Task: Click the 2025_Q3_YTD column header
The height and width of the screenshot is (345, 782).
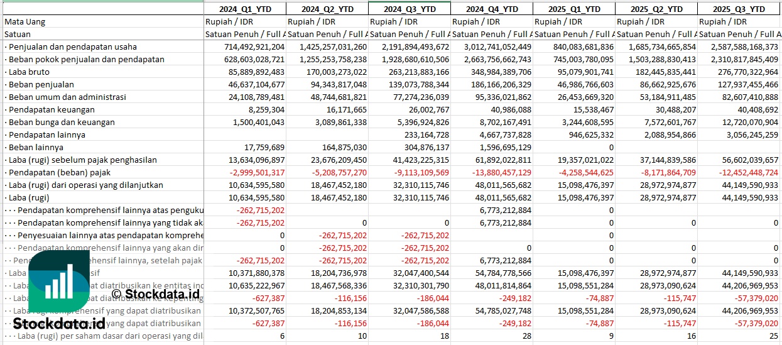Action: coord(738,9)
